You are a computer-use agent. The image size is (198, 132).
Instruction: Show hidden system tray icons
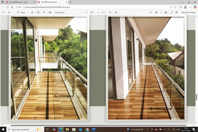coord(148,129)
